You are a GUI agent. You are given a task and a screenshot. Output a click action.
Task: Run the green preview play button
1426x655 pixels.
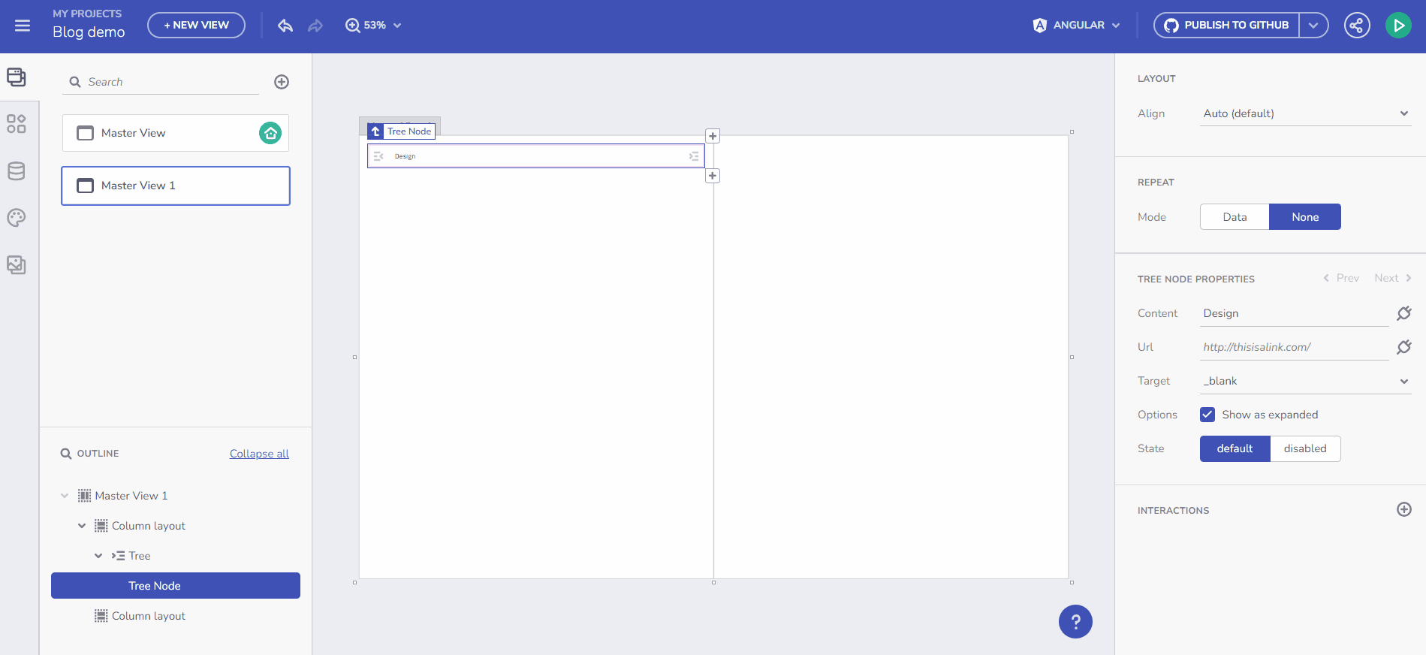click(x=1398, y=26)
